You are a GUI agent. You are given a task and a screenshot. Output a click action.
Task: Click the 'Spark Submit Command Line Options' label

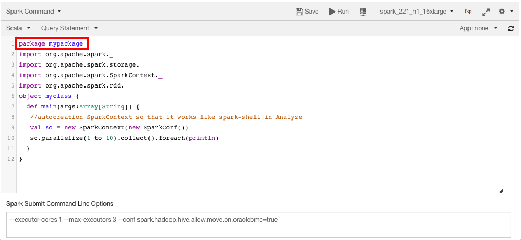click(x=60, y=204)
